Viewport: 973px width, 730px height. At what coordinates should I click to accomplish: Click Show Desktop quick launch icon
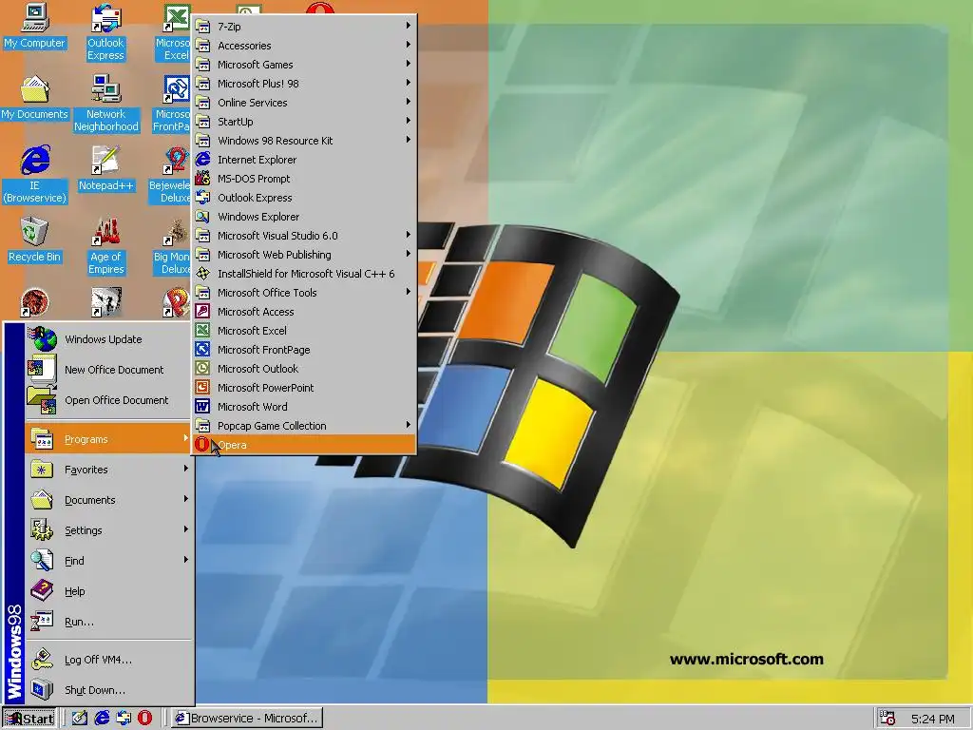pos(80,719)
